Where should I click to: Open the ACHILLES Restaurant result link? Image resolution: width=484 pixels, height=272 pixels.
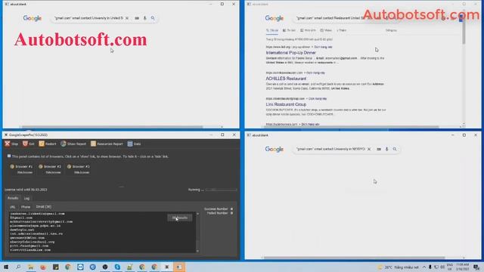tap(286, 79)
